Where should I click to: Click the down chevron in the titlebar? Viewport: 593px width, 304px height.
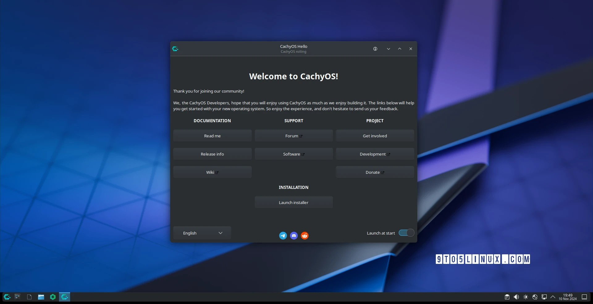389,49
